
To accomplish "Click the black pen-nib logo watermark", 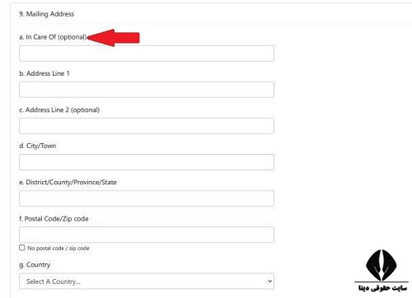I will point(382,265).
